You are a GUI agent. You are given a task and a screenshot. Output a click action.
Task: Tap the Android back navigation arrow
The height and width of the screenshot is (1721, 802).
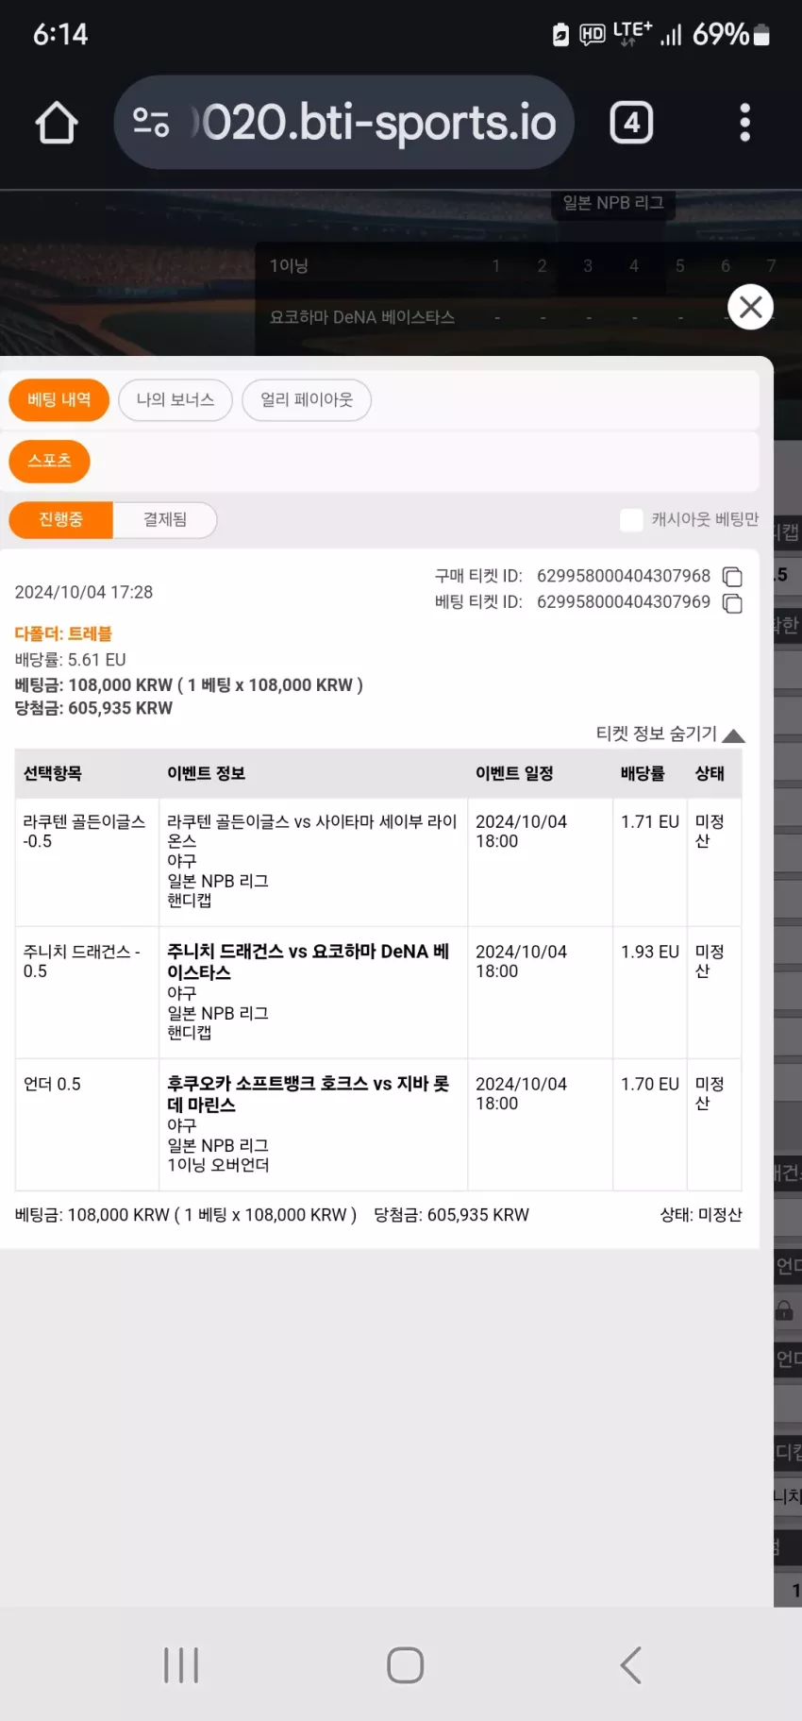click(x=631, y=1665)
